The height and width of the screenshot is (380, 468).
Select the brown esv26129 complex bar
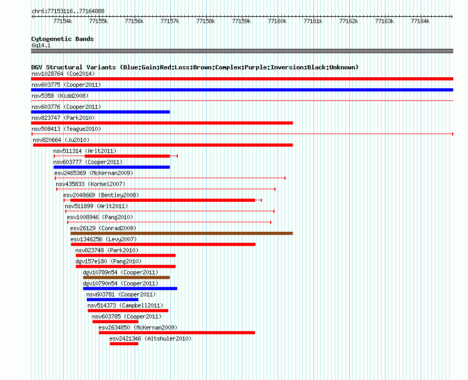(181, 233)
